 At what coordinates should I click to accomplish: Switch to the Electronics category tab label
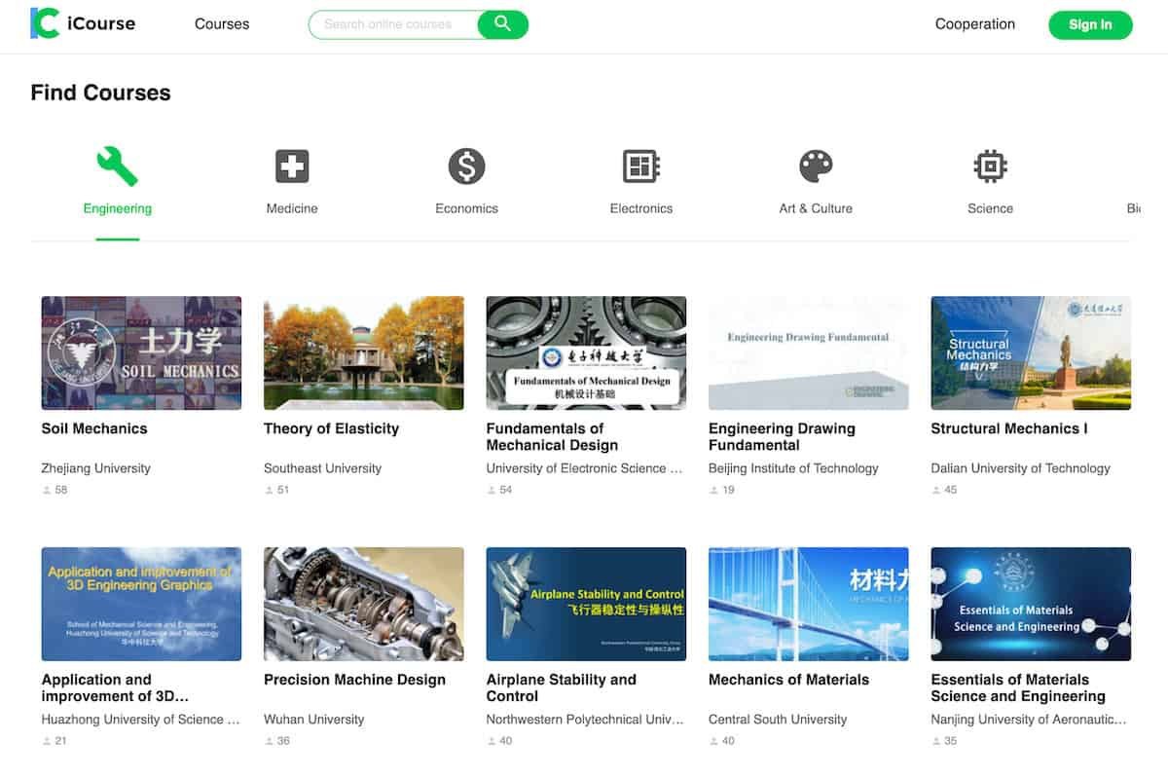pos(641,208)
